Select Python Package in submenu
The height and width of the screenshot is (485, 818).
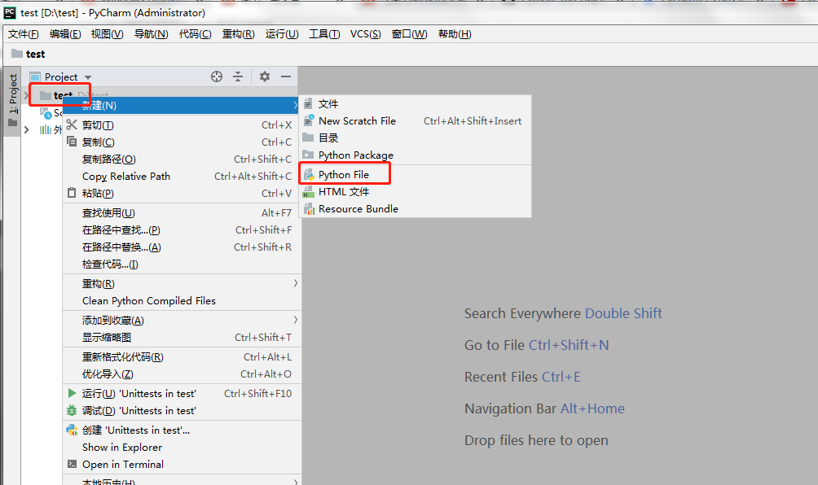click(416, 155)
